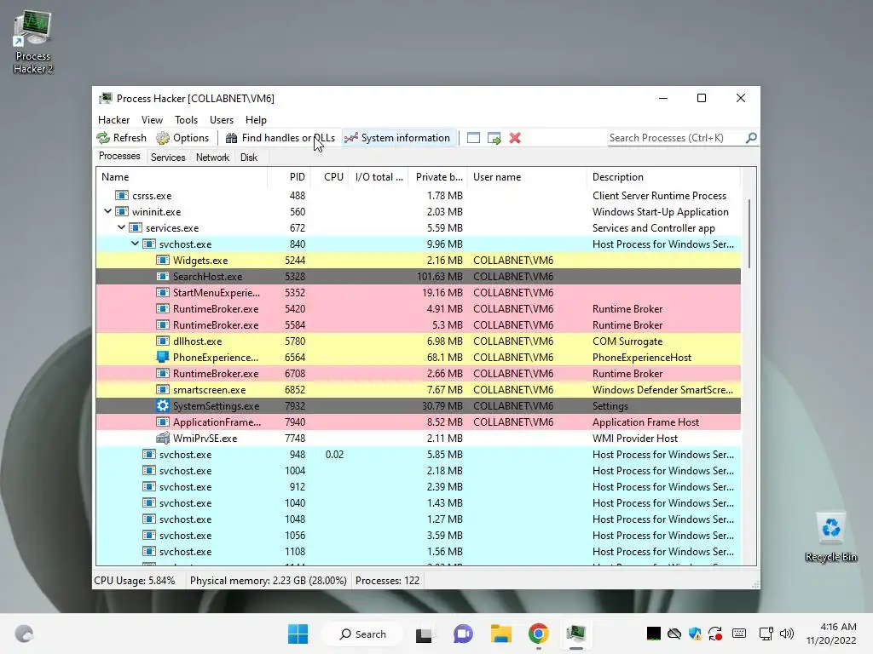The width and height of the screenshot is (873, 654).
Task: Click the CPU Usage status bar entry
Action: [134, 581]
